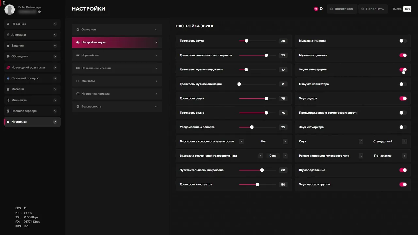The height and width of the screenshot is (235, 418).
Task: Click the speaker icon on Настройка звука
Action: (78, 42)
